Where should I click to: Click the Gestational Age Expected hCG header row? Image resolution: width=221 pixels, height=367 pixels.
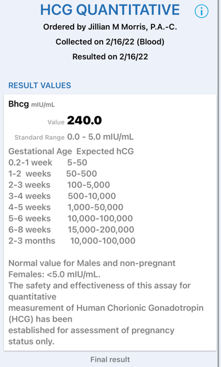[x=71, y=151]
